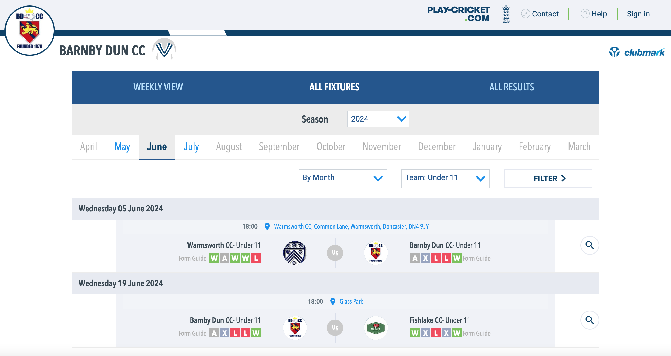The height and width of the screenshot is (356, 671).
Task: Click the map pin beside Glass Park
Action: [x=333, y=302]
